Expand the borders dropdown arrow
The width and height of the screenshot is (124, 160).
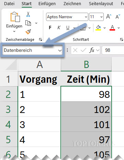point(90,28)
